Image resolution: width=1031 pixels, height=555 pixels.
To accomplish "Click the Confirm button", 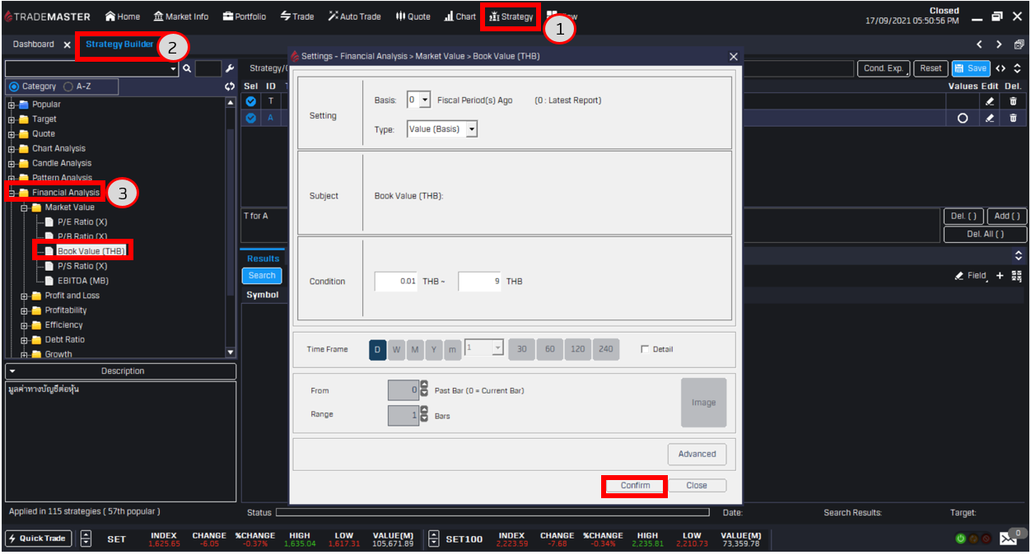I will [635, 485].
